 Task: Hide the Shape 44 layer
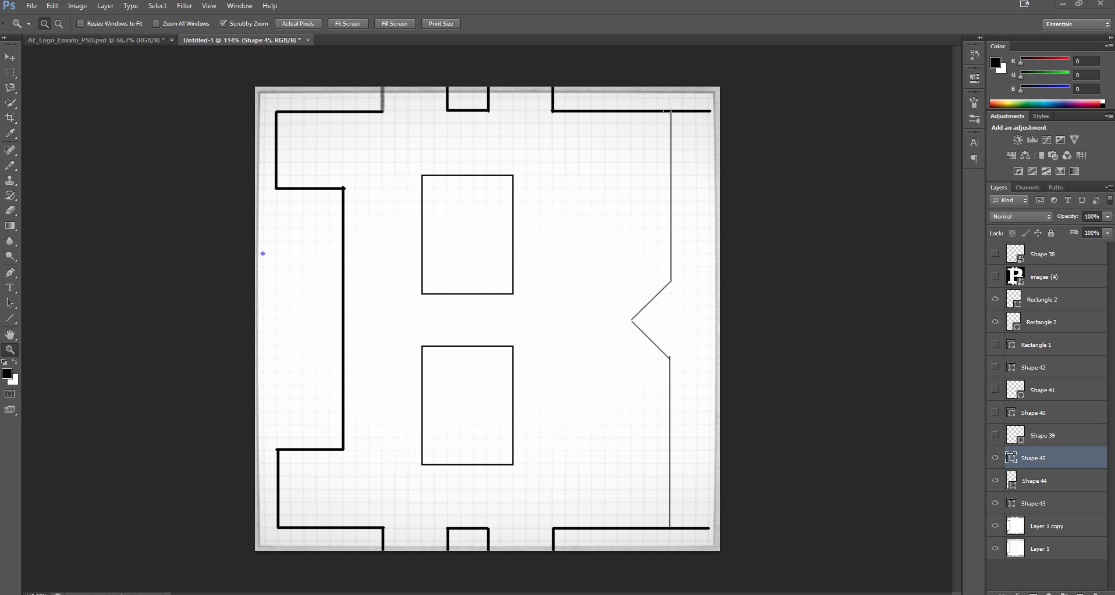995,481
